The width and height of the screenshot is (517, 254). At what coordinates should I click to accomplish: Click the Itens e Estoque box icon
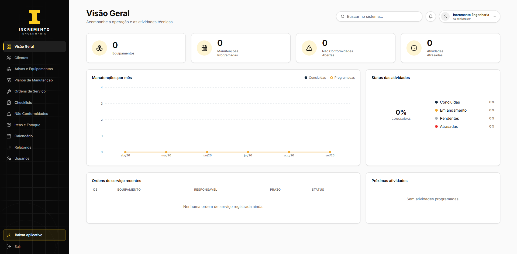(9, 125)
